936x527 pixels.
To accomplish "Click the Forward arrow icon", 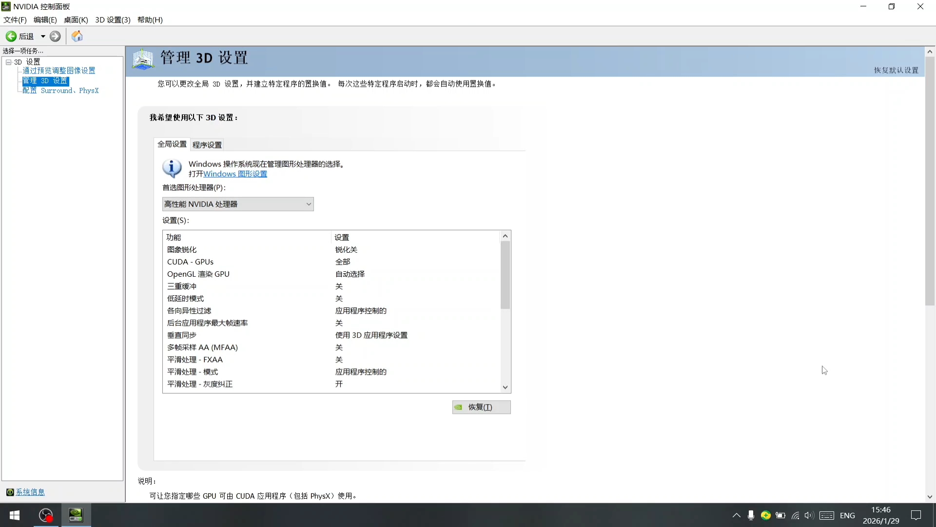I will click(55, 36).
